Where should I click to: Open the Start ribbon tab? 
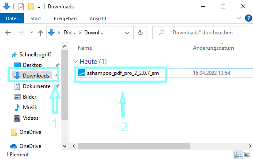[36, 18]
